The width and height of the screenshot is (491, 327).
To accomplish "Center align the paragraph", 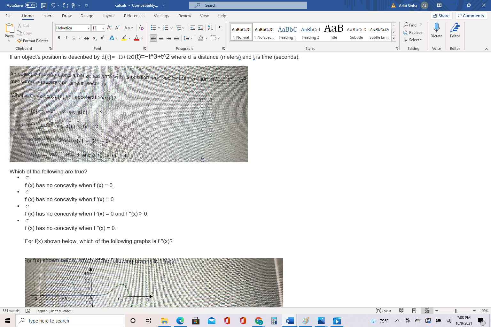I will 162,38.
